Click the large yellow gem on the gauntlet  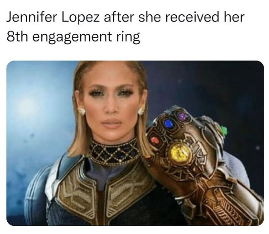pos(179,152)
